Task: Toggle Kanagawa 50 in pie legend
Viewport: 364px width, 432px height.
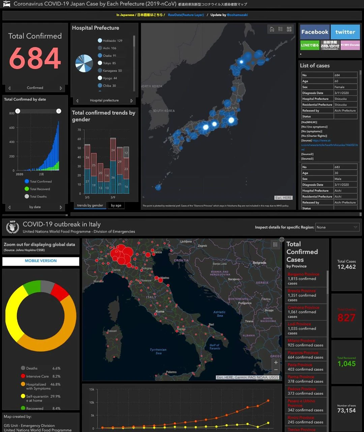Action: pyautogui.click(x=110, y=71)
